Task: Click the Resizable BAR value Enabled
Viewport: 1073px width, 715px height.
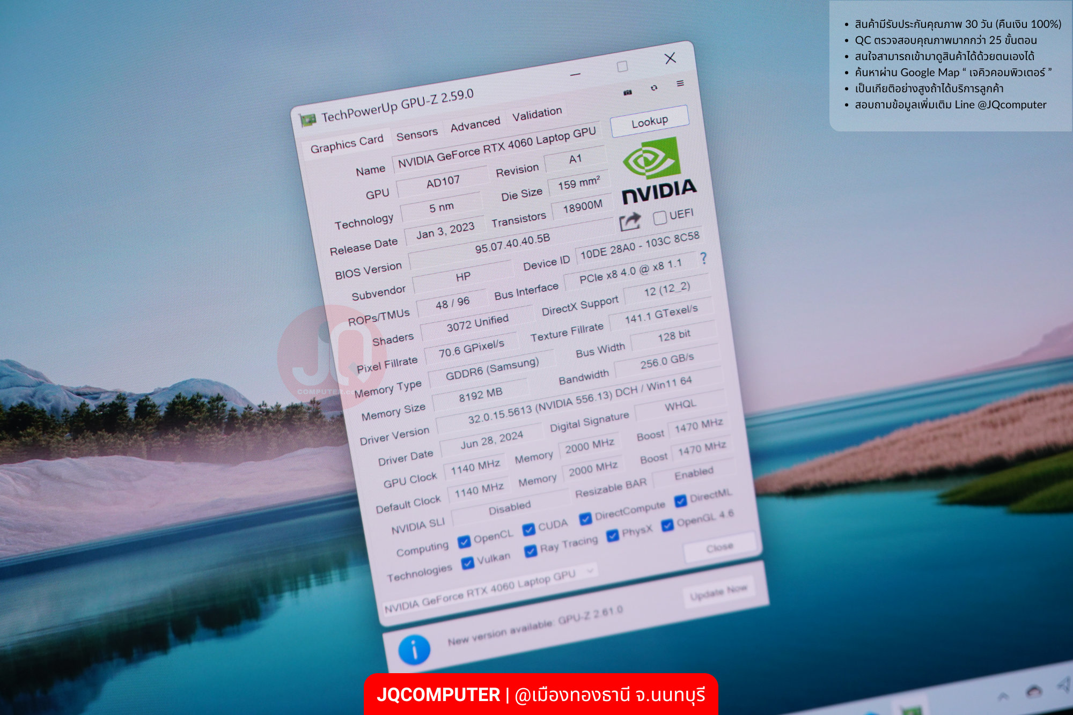Action: pos(693,474)
